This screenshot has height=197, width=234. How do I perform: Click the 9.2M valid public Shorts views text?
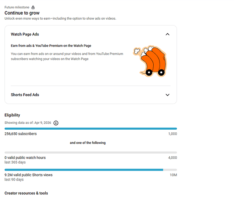pyautogui.click(x=28, y=175)
